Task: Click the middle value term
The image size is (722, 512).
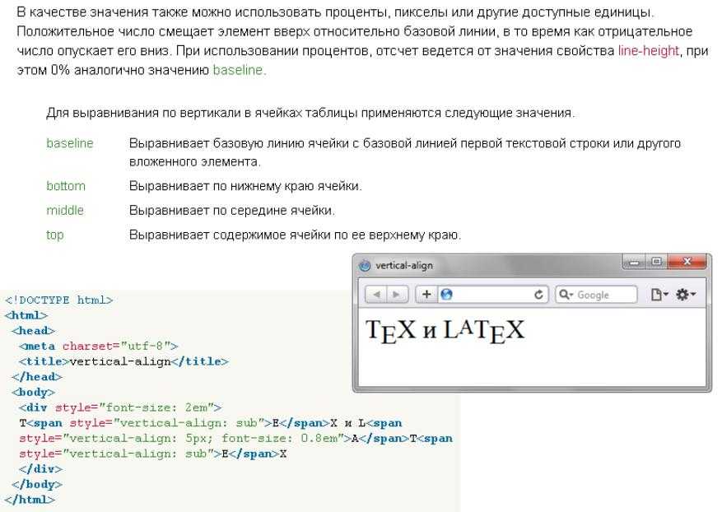Action: [65, 211]
